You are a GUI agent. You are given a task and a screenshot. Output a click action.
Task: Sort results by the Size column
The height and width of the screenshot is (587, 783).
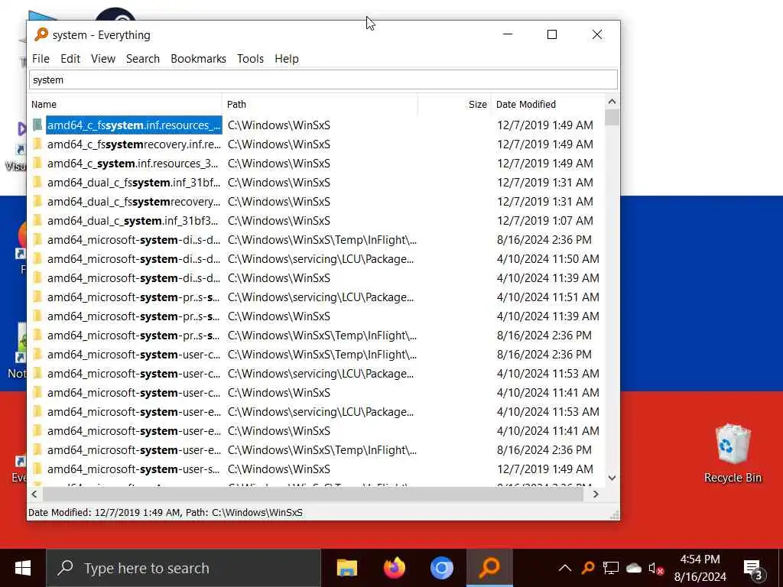point(454,104)
